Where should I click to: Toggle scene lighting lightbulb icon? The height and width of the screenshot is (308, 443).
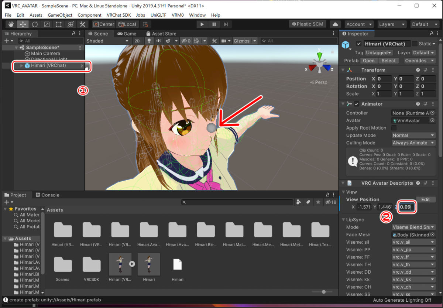150,41
